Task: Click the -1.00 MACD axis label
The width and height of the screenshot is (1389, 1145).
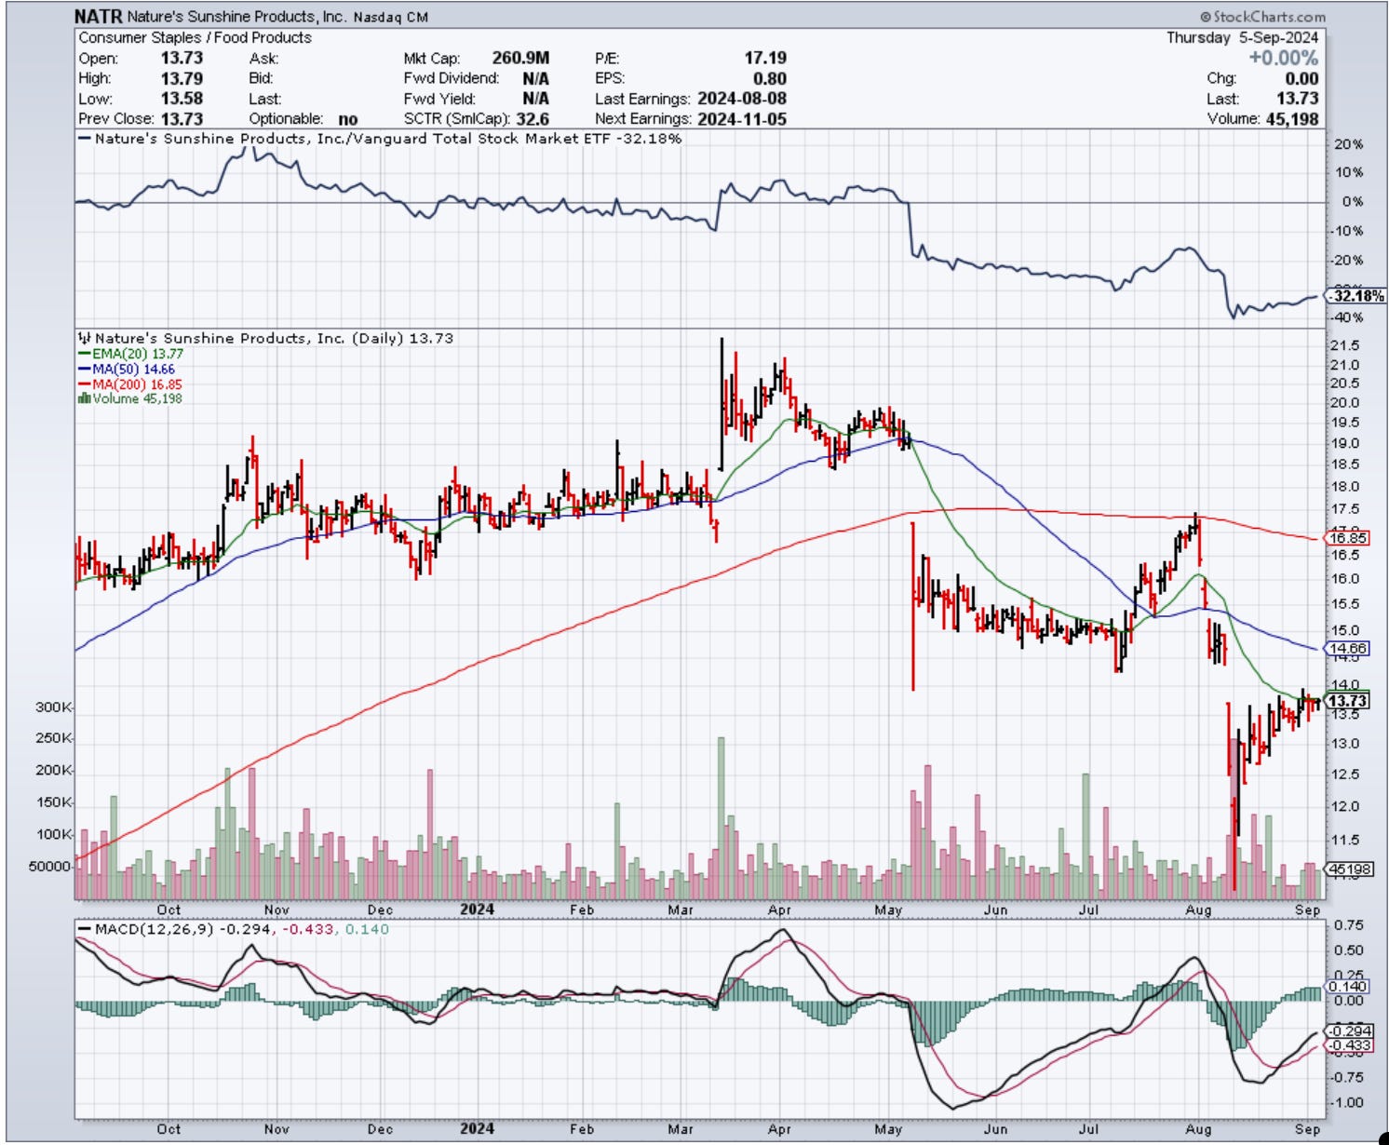Action: (x=1347, y=1102)
